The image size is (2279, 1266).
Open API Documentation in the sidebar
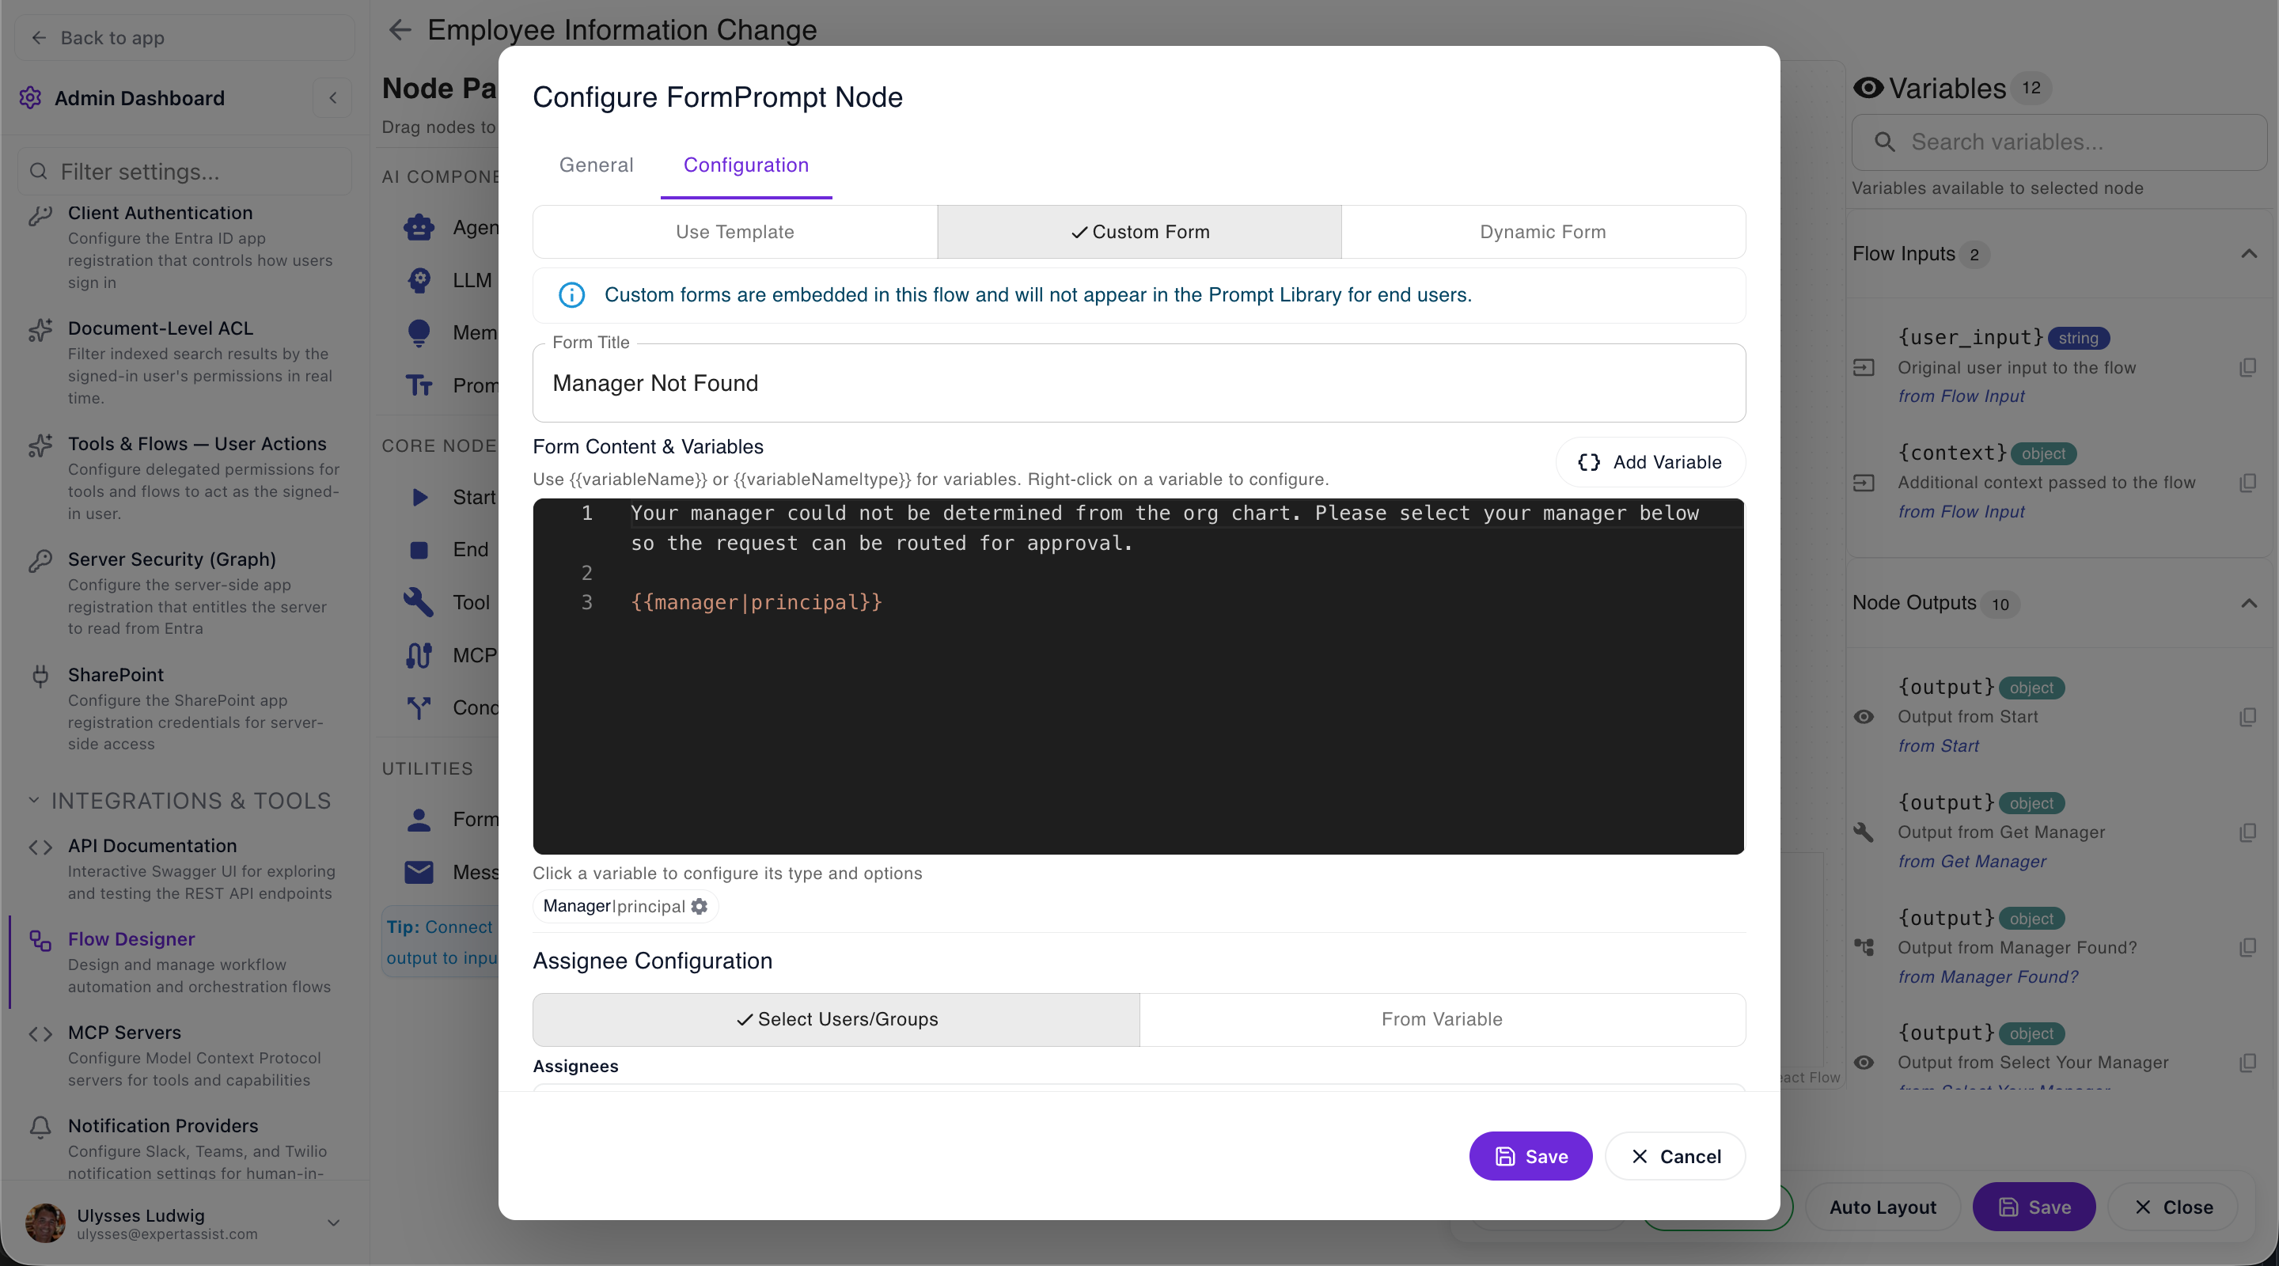184,869
